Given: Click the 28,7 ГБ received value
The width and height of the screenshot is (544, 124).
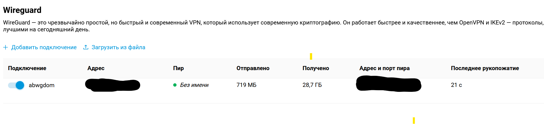Looking at the screenshot, I should pyautogui.click(x=312, y=85).
